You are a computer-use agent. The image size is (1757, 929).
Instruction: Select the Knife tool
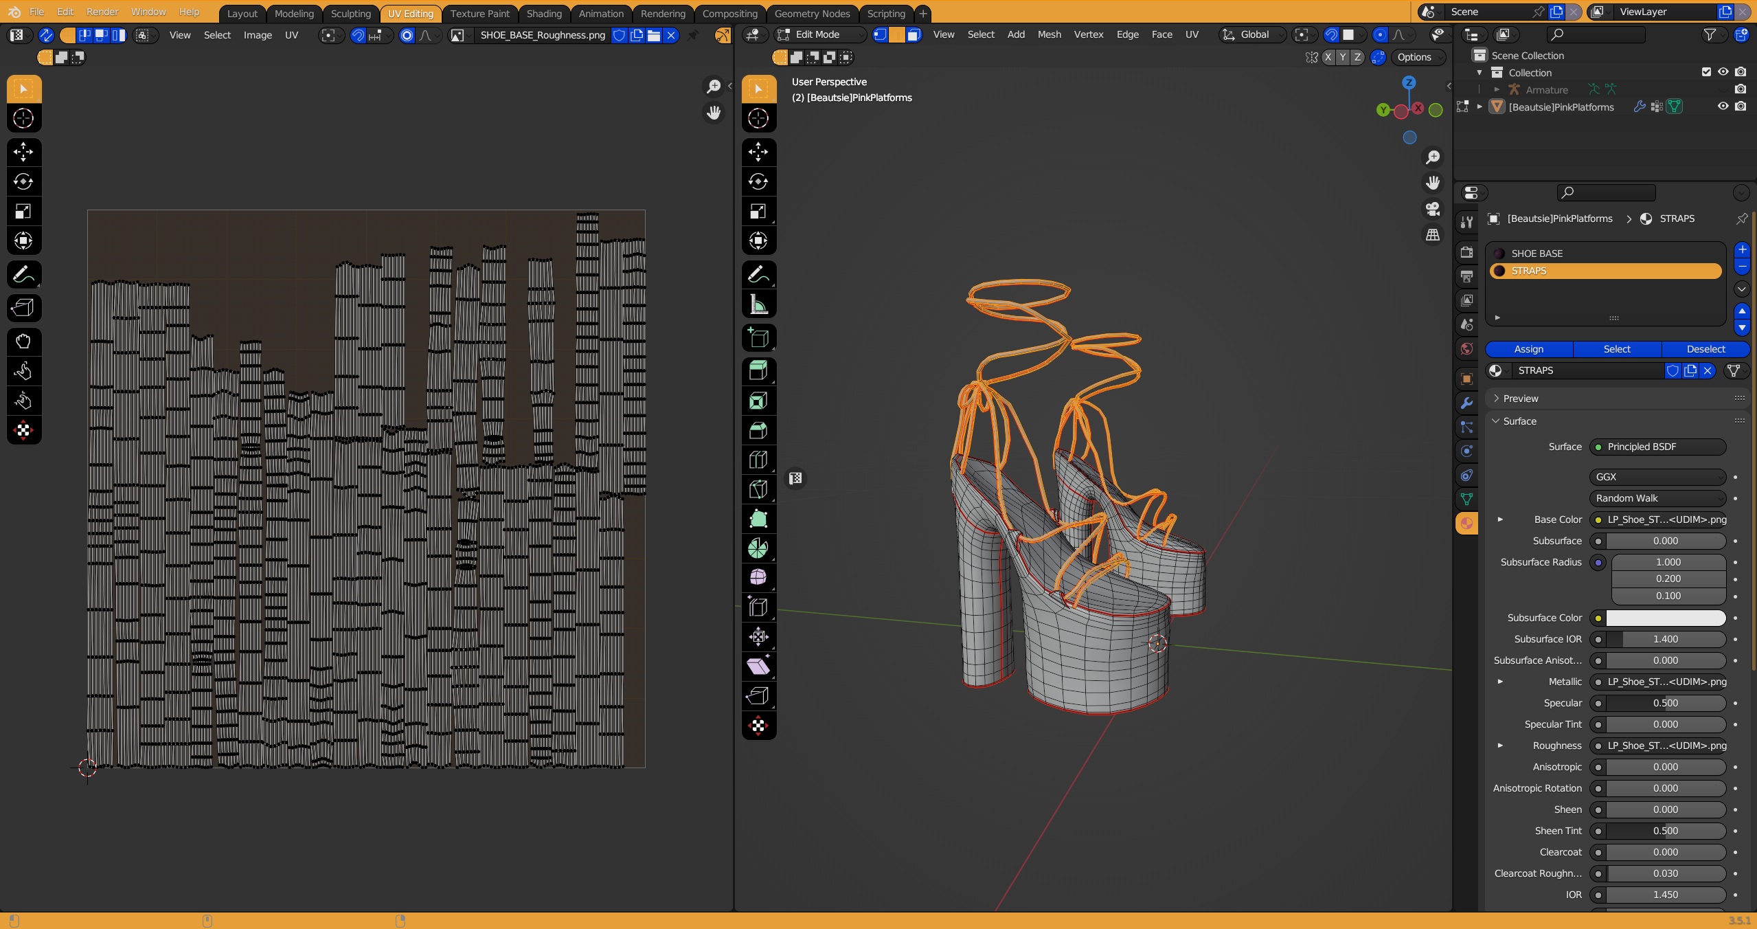pyautogui.click(x=758, y=489)
